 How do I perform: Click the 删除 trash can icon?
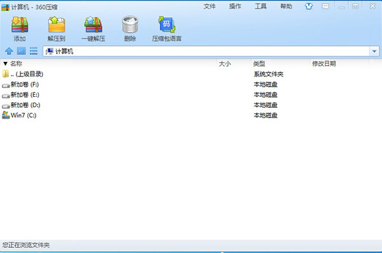[x=130, y=24]
